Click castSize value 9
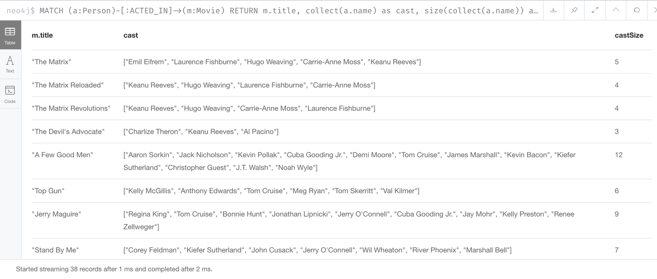The width and height of the screenshot is (657, 279). coord(616,214)
